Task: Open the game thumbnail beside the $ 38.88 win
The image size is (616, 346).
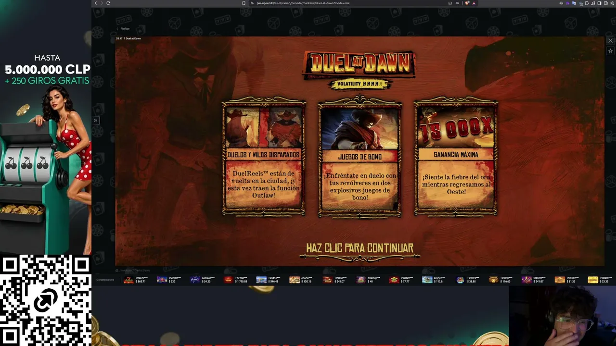Action: pos(461,280)
